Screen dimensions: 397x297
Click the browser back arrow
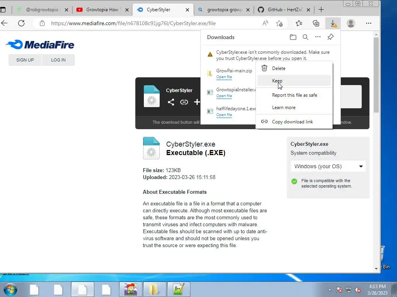pos(4,23)
